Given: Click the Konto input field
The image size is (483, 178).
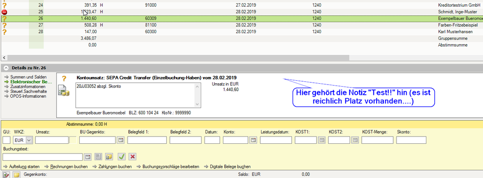Looking at the screenshot, I should coord(235,140).
